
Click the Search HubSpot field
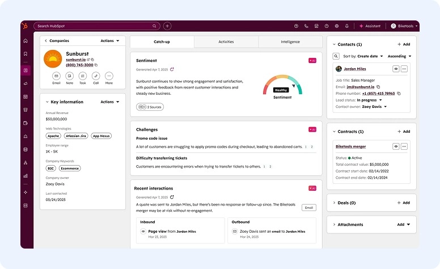click(x=97, y=26)
